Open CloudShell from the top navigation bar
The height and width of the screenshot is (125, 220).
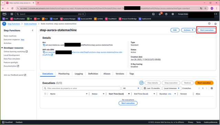[x=153, y=14]
